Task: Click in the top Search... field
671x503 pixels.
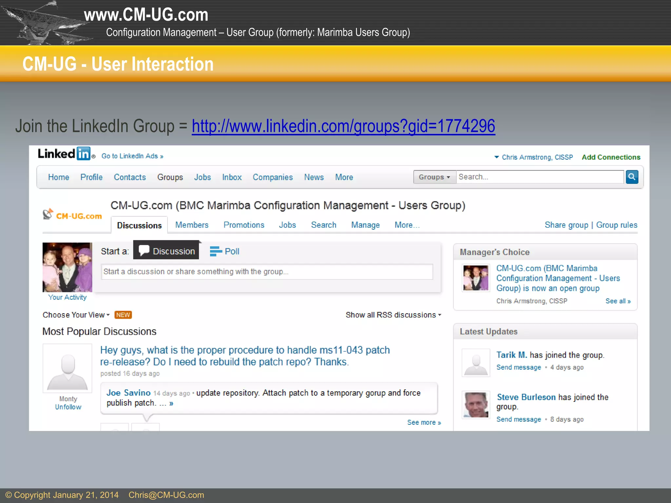Action: (540, 177)
